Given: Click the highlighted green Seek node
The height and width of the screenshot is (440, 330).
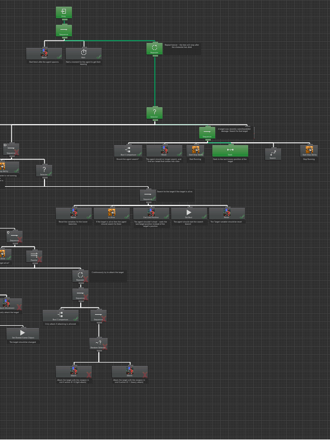Looking at the screenshot, I should (230, 151).
